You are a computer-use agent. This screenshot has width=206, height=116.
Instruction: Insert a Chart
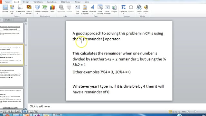52,9
